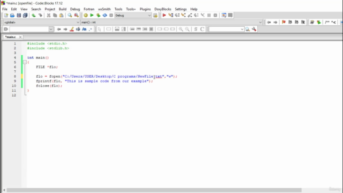
Task: Redo the last undone edit
Action: click(40, 16)
